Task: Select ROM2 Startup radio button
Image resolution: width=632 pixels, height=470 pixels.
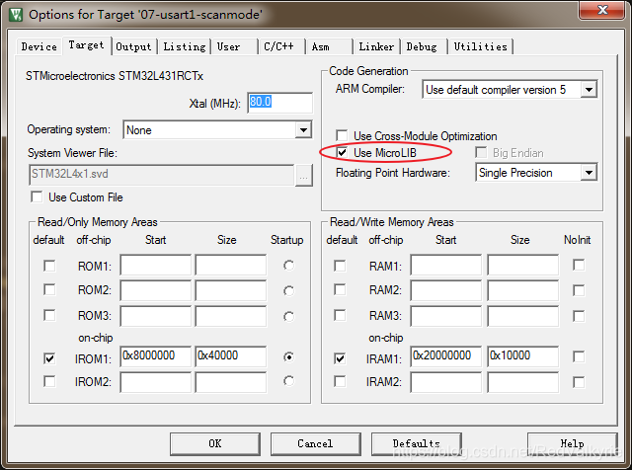Action: pos(288,290)
